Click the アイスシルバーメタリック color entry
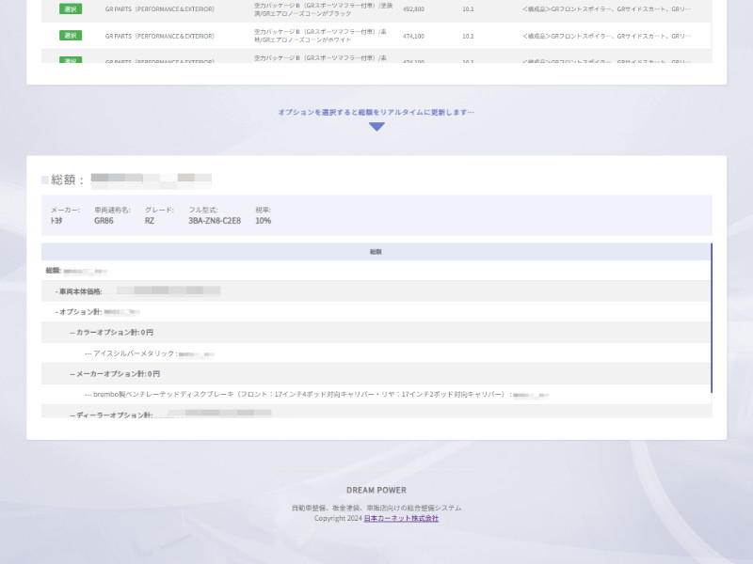 click(x=376, y=353)
